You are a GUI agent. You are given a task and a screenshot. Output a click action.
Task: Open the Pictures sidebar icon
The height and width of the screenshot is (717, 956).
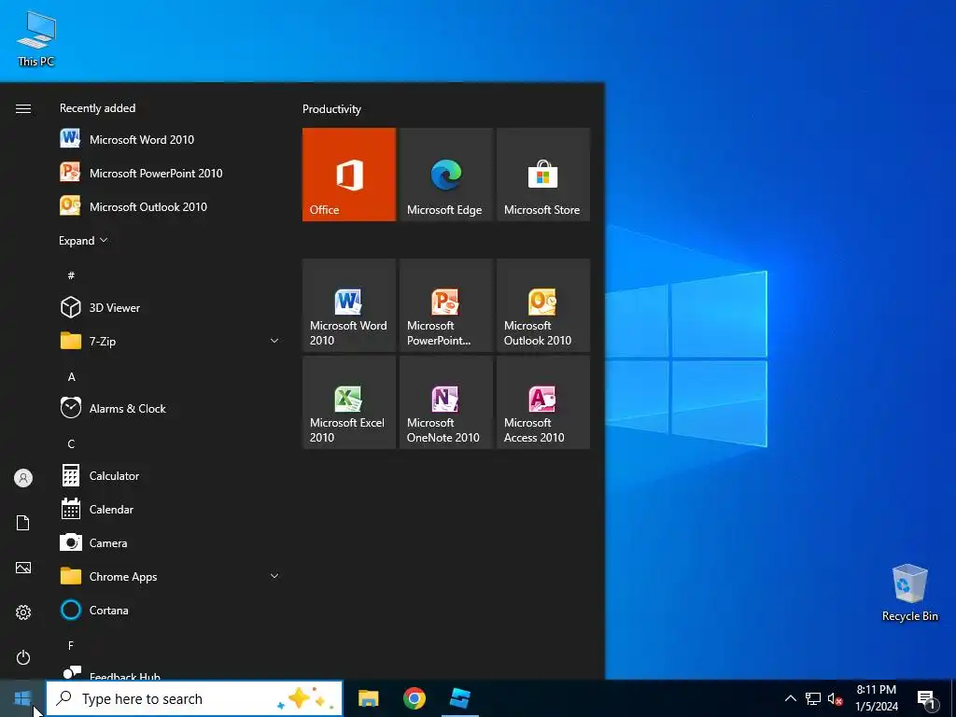(x=23, y=568)
